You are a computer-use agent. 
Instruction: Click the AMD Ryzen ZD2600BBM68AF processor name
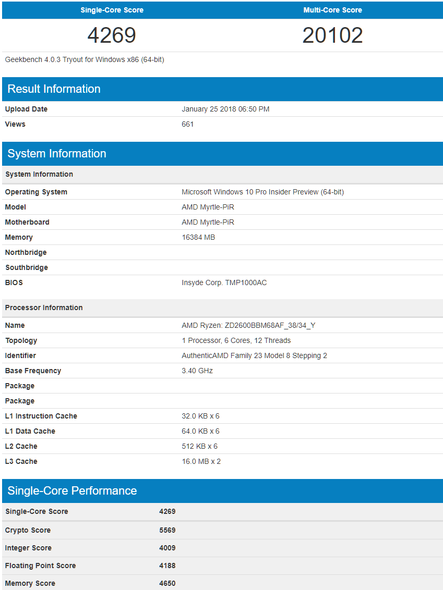pos(248,325)
